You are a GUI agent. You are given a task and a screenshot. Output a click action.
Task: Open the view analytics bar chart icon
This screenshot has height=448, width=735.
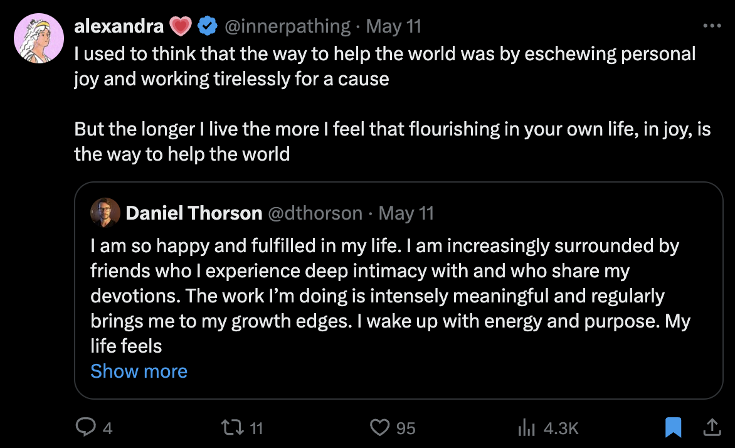click(x=526, y=428)
